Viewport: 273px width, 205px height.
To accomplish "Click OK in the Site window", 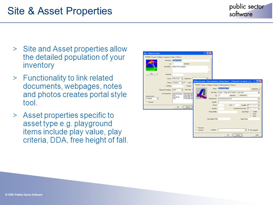I will [178, 107].
